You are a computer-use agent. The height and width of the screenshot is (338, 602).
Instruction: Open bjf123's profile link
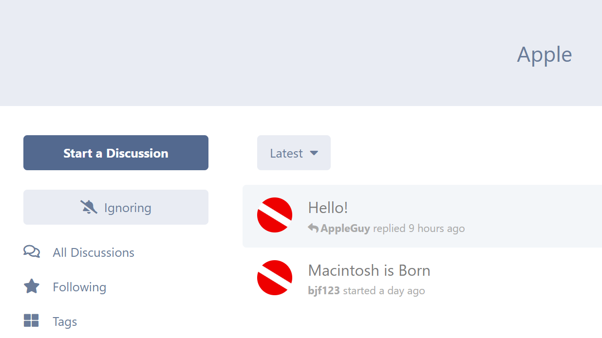click(x=324, y=291)
